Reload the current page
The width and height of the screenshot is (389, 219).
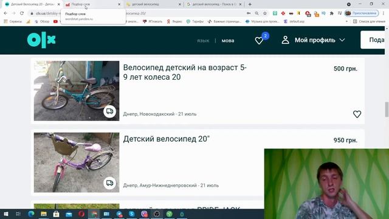pos(22,13)
